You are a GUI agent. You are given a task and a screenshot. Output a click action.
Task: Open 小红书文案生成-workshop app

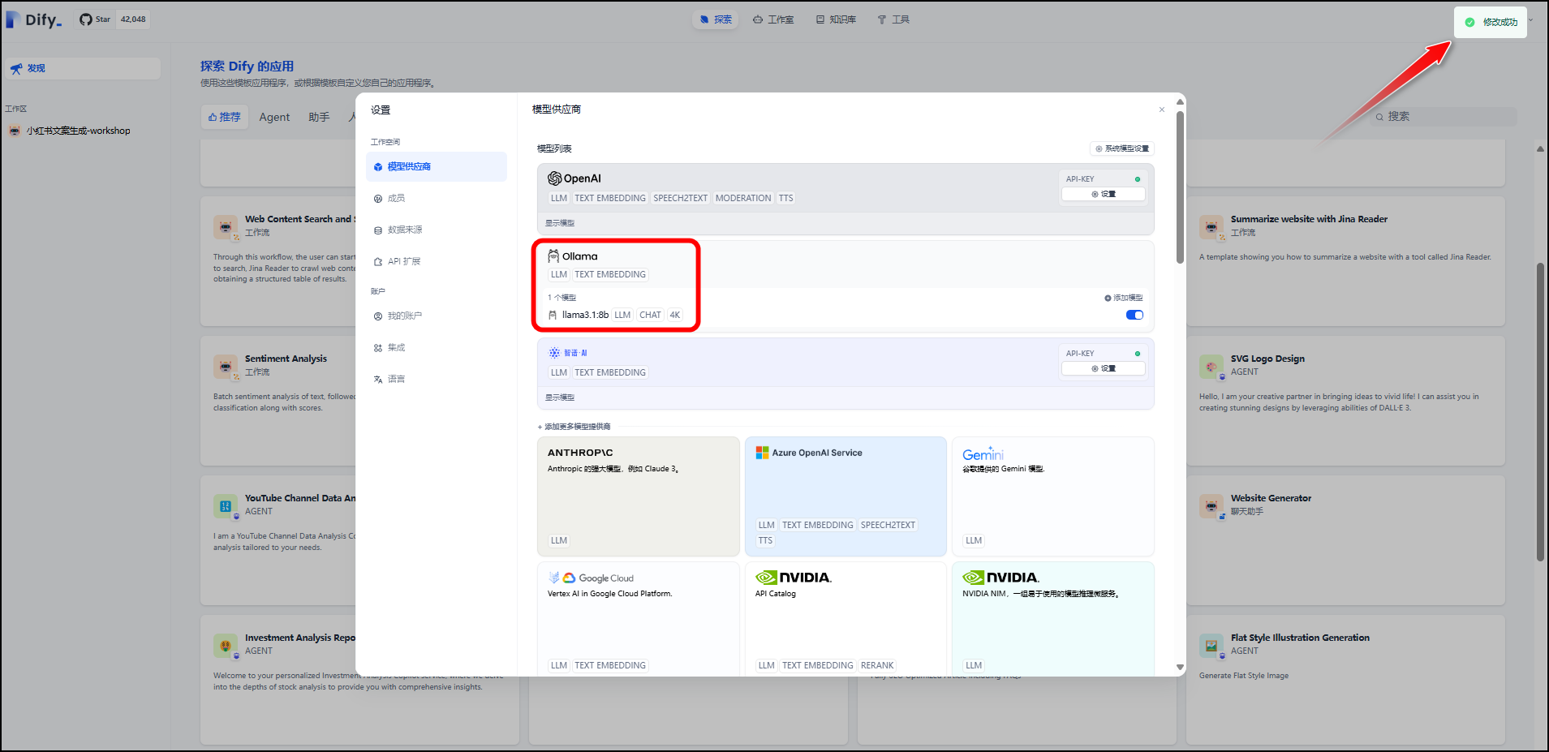point(78,131)
